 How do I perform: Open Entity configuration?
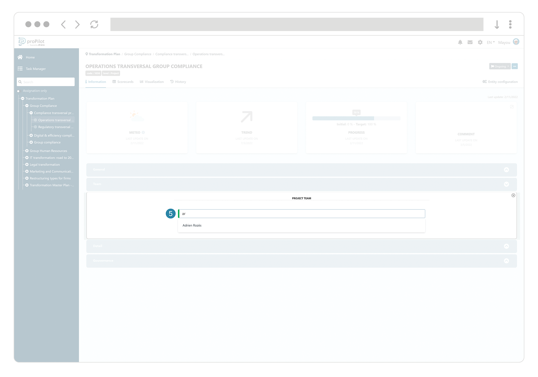[500, 82]
